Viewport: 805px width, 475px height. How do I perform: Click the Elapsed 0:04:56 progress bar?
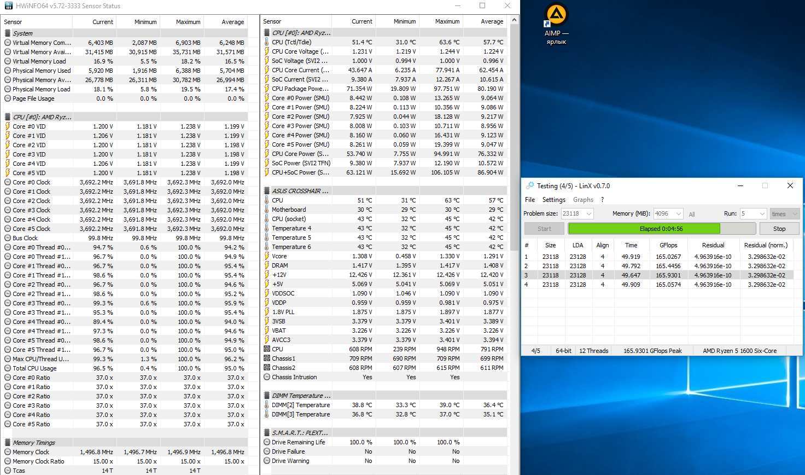(662, 229)
